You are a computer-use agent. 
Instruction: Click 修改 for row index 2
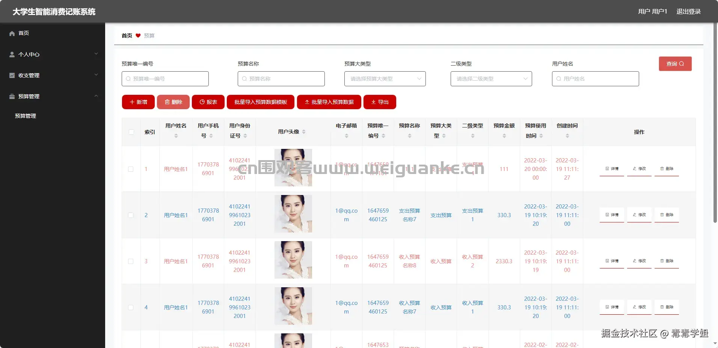point(639,215)
